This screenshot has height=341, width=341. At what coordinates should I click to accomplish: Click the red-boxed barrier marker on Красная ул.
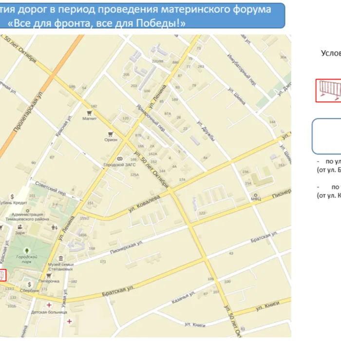tap(2, 276)
